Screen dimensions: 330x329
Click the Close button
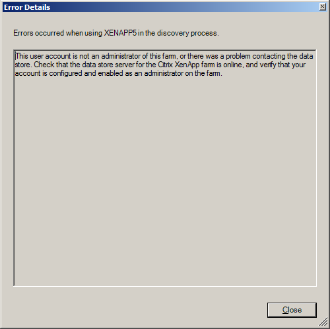[x=292, y=310]
